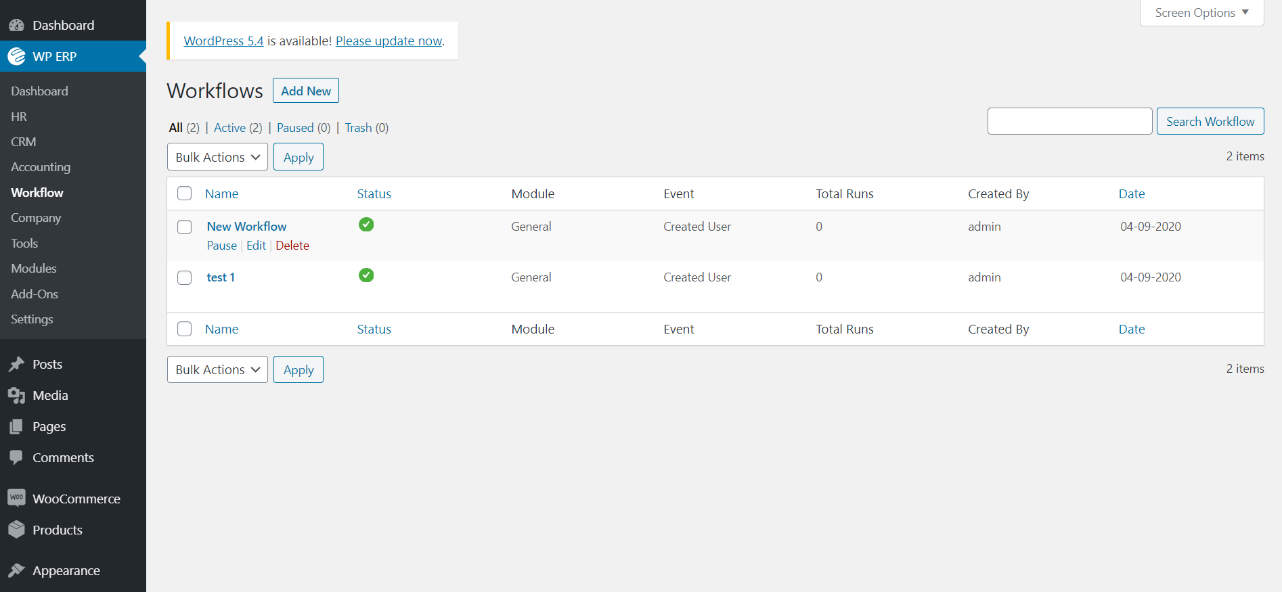Tick the checkbox for New Workflow row
Screen dimensions: 1282x592
tap(184, 227)
